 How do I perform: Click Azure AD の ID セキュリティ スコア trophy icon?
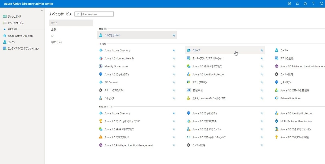point(101,121)
